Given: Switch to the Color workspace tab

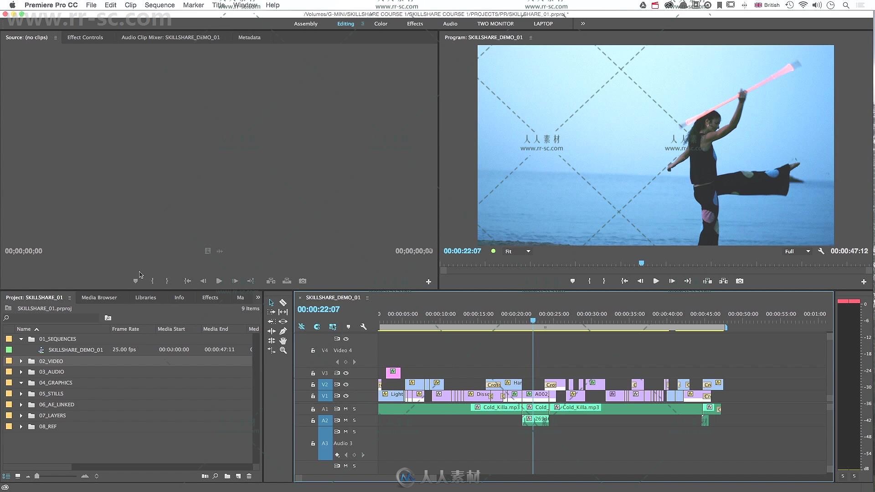Looking at the screenshot, I should [x=381, y=23].
